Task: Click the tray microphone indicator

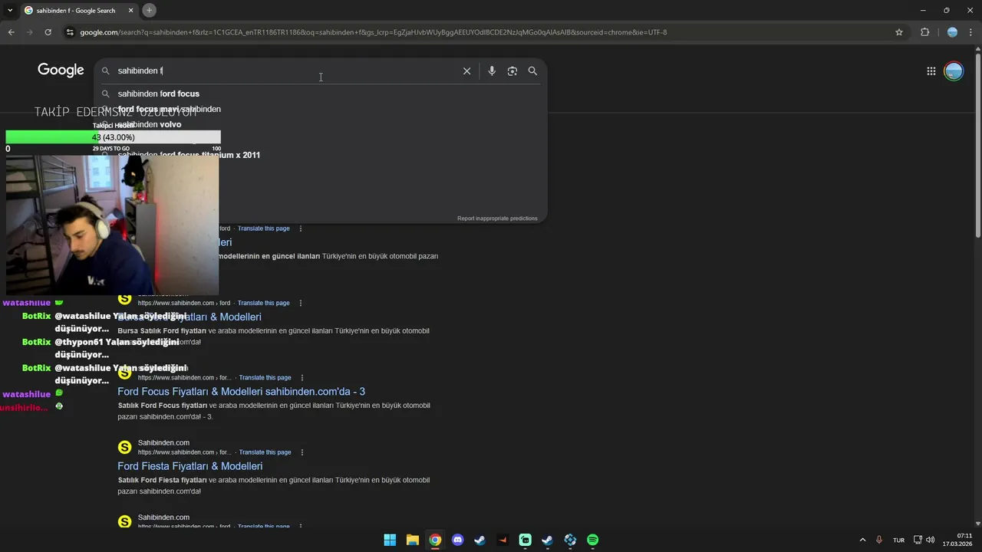Action: [x=879, y=540]
